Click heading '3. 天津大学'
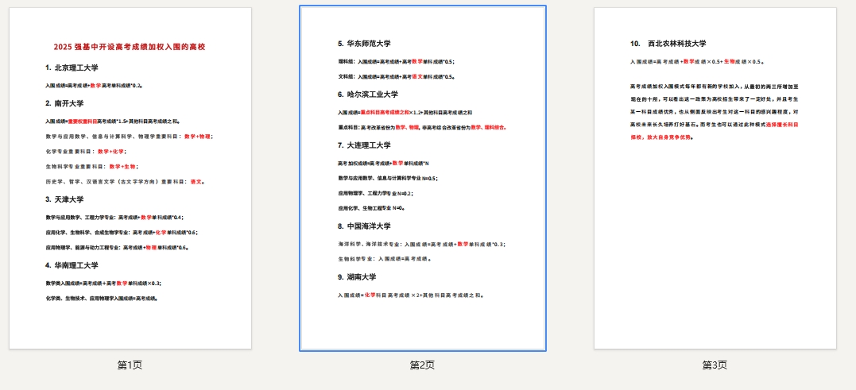 pos(65,199)
